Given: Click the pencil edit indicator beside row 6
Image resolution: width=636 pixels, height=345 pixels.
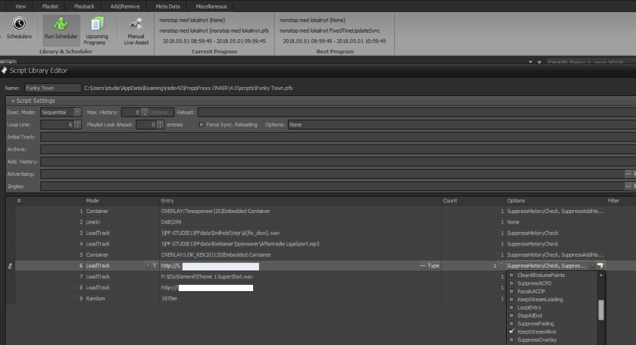Looking at the screenshot, I should pos(10,266).
